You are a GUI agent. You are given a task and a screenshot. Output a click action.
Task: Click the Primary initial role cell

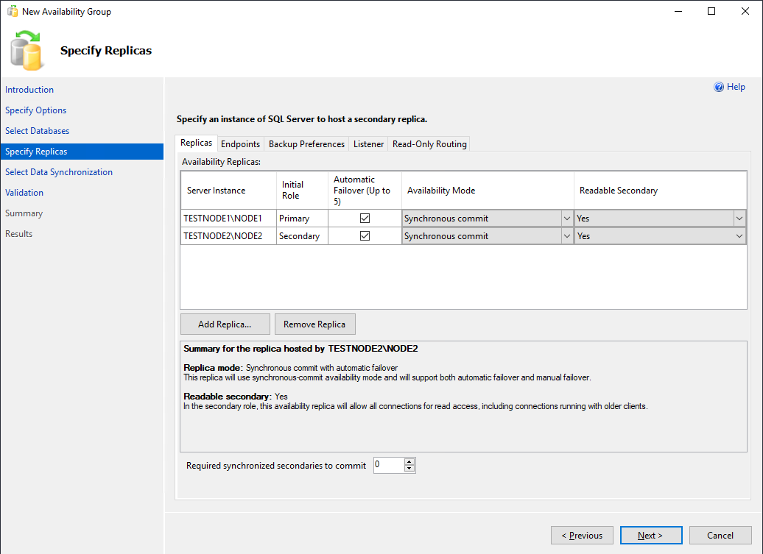click(302, 219)
